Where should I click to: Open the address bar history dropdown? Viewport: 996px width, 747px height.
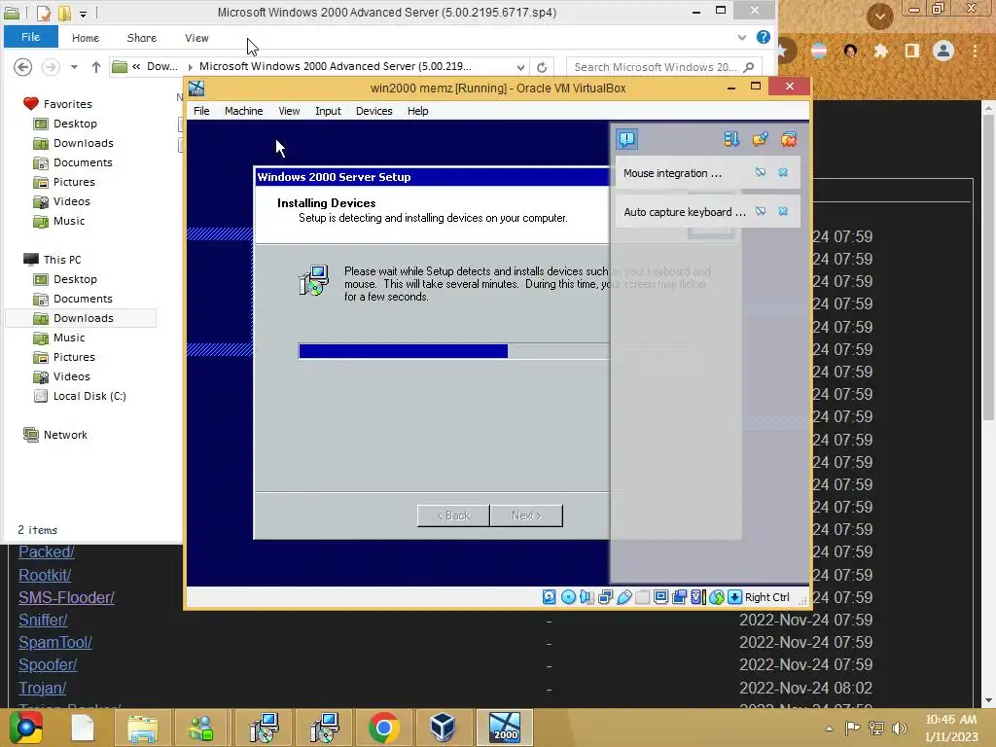point(520,67)
